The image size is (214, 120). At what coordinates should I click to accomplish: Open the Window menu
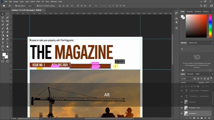pos(53,1)
